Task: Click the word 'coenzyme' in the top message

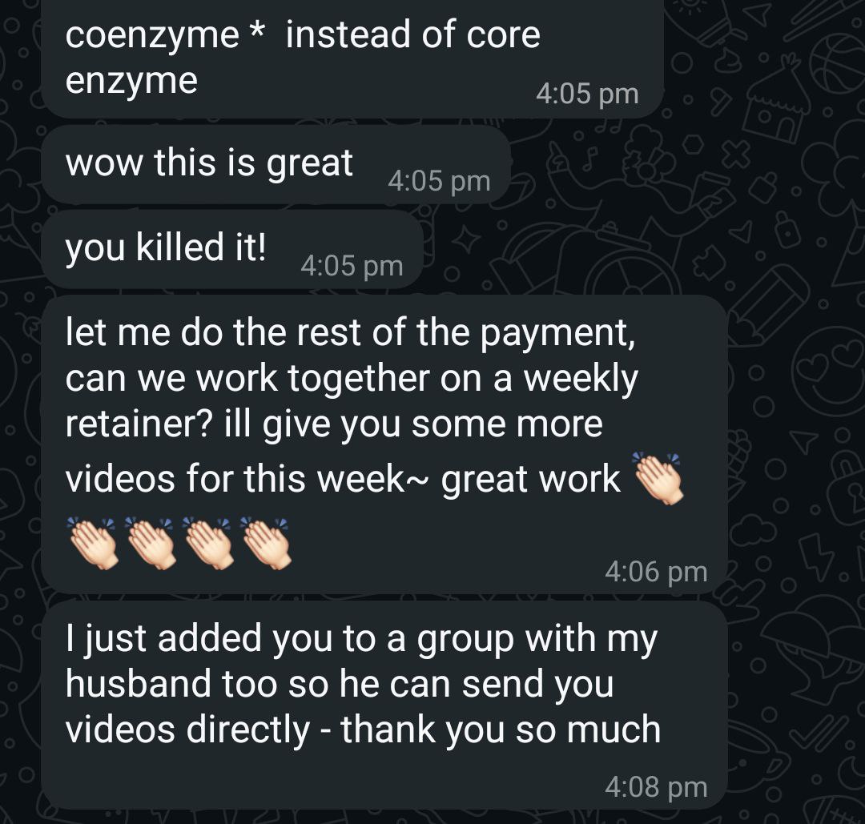Action: tap(152, 36)
